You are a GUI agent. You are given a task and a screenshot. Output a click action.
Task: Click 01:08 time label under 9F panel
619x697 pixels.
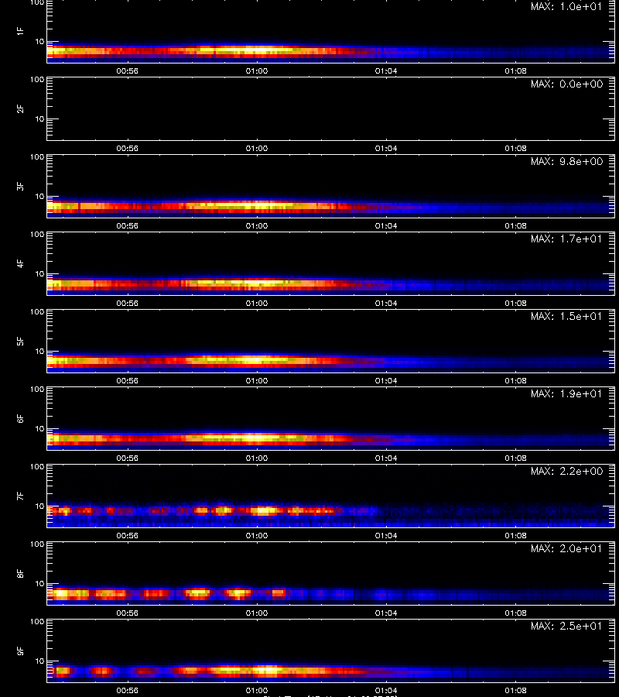tap(515, 690)
